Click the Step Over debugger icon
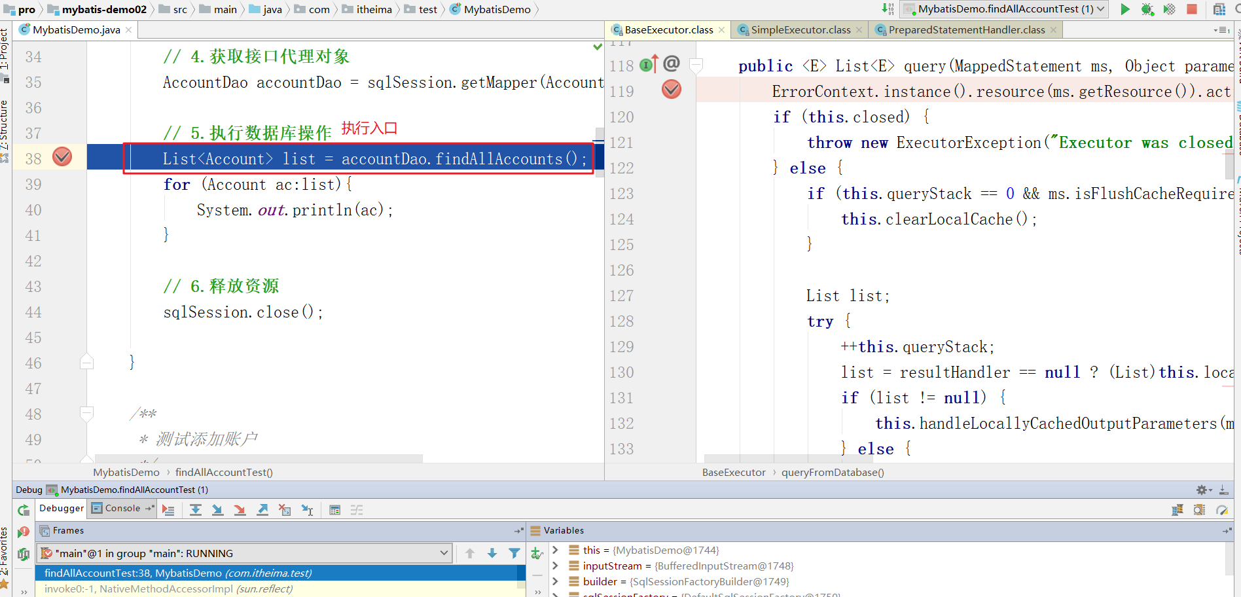The height and width of the screenshot is (597, 1241). point(195,510)
